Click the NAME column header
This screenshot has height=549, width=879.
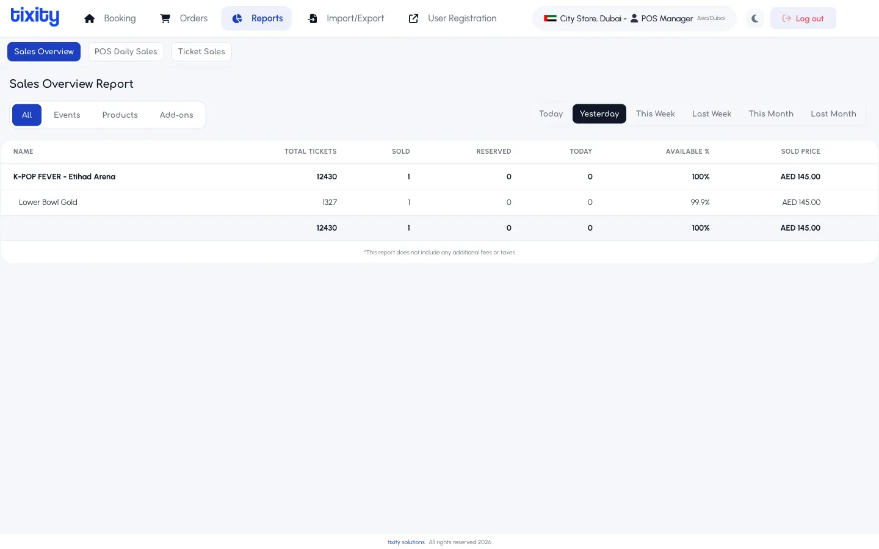(23, 151)
